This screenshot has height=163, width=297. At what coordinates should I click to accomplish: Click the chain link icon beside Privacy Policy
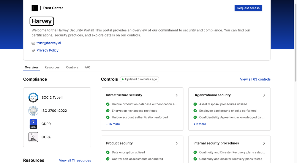tap(33, 51)
